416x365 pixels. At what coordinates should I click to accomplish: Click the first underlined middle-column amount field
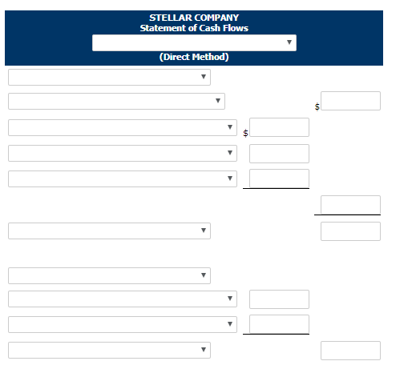pos(279,178)
